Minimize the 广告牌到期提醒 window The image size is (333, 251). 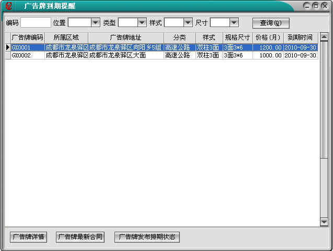pos(307,6)
